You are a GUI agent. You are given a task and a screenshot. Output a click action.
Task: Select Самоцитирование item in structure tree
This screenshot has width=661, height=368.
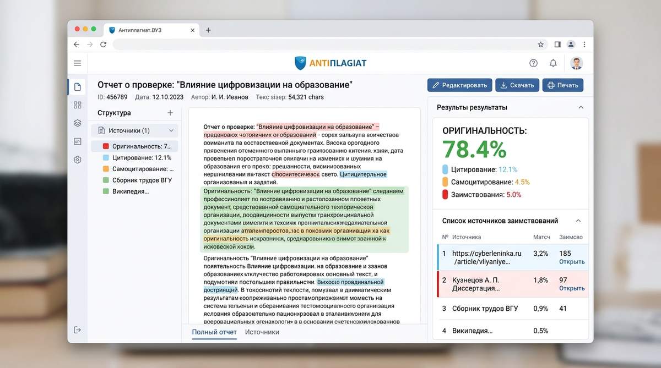139,169
